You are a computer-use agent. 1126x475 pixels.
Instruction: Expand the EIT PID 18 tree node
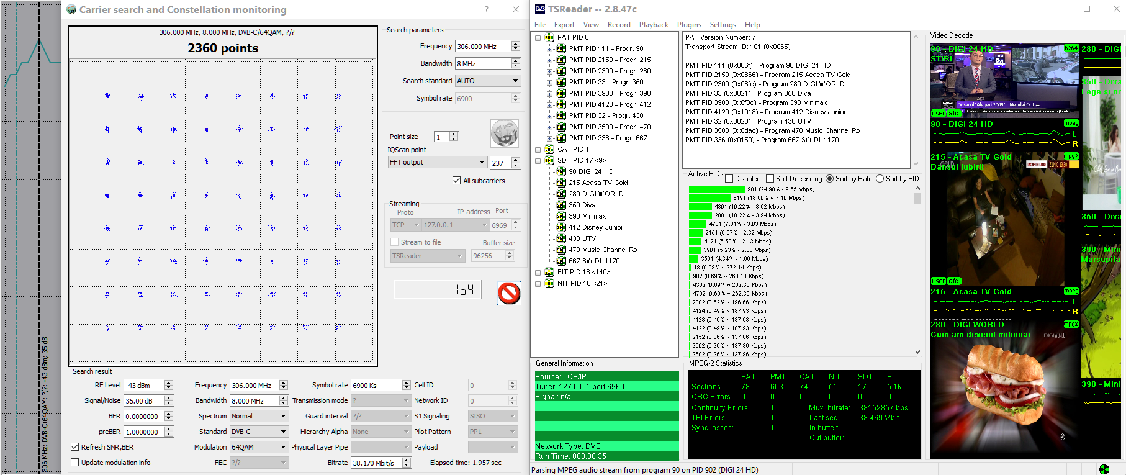(538, 272)
